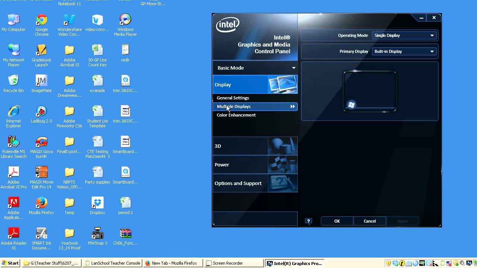Click the built-in display monitor preview
Viewport: 477px width, 268px height.
click(x=370, y=91)
